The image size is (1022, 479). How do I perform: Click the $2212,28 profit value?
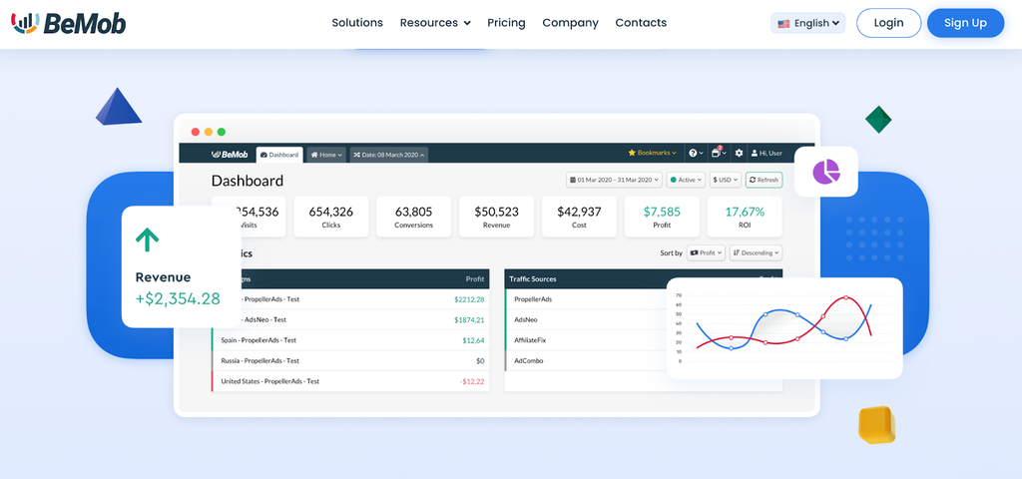click(x=469, y=299)
